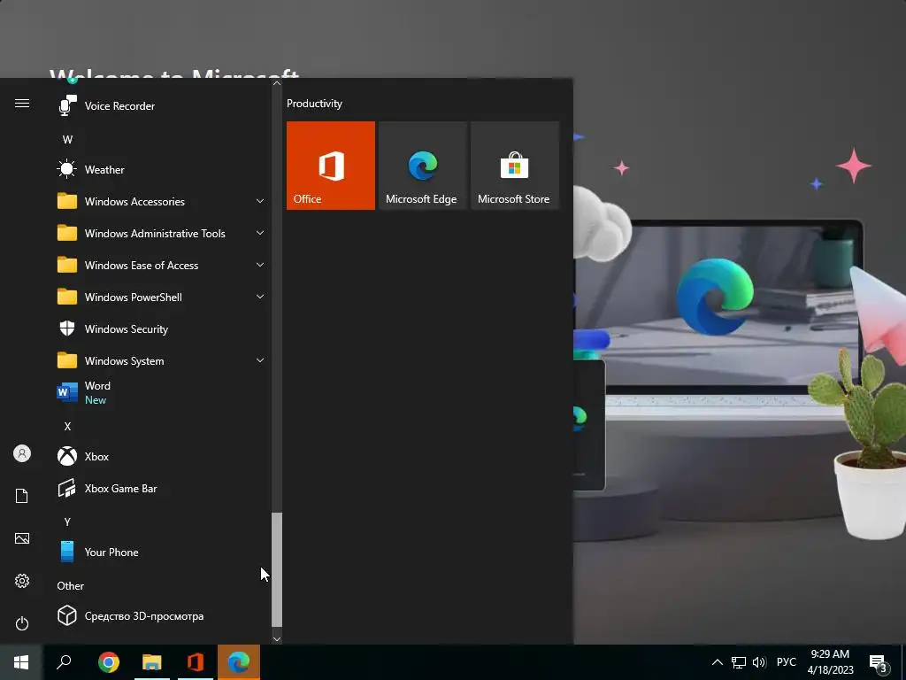Viewport: 906px width, 680px height.
Task: Click the volume speaker tray icon
Action: point(759,662)
